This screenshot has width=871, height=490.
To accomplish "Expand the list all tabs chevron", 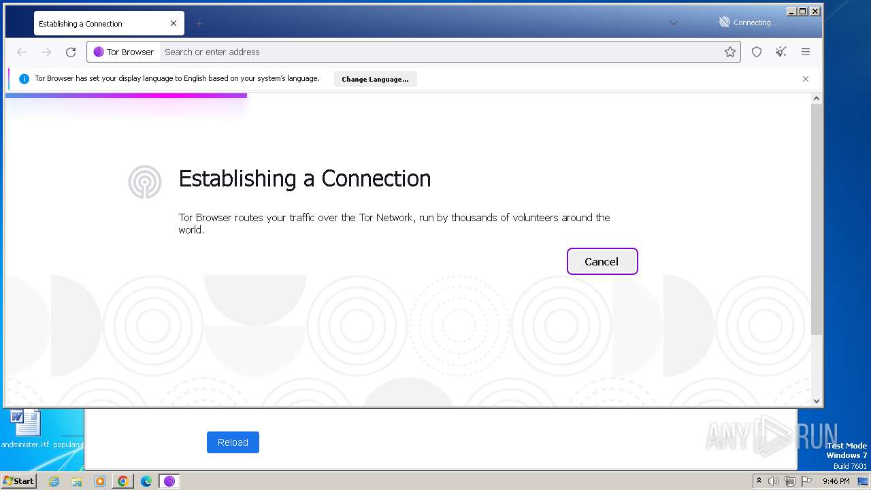I will coord(674,22).
